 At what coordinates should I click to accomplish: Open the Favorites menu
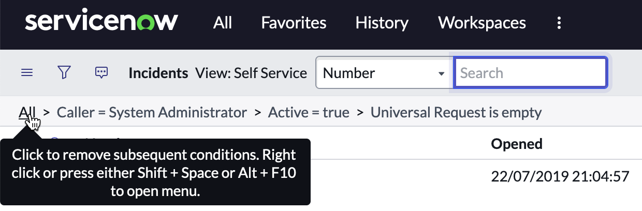point(294,23)
